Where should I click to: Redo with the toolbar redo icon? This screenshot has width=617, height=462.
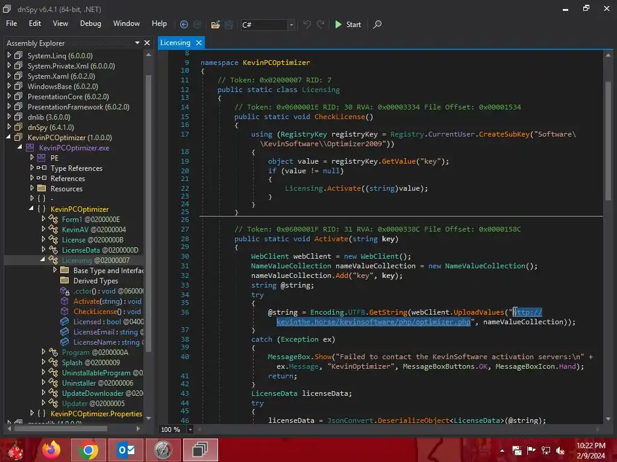321,24
